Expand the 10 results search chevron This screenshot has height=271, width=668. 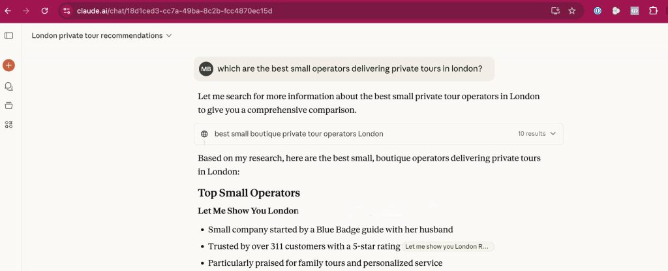553,134
